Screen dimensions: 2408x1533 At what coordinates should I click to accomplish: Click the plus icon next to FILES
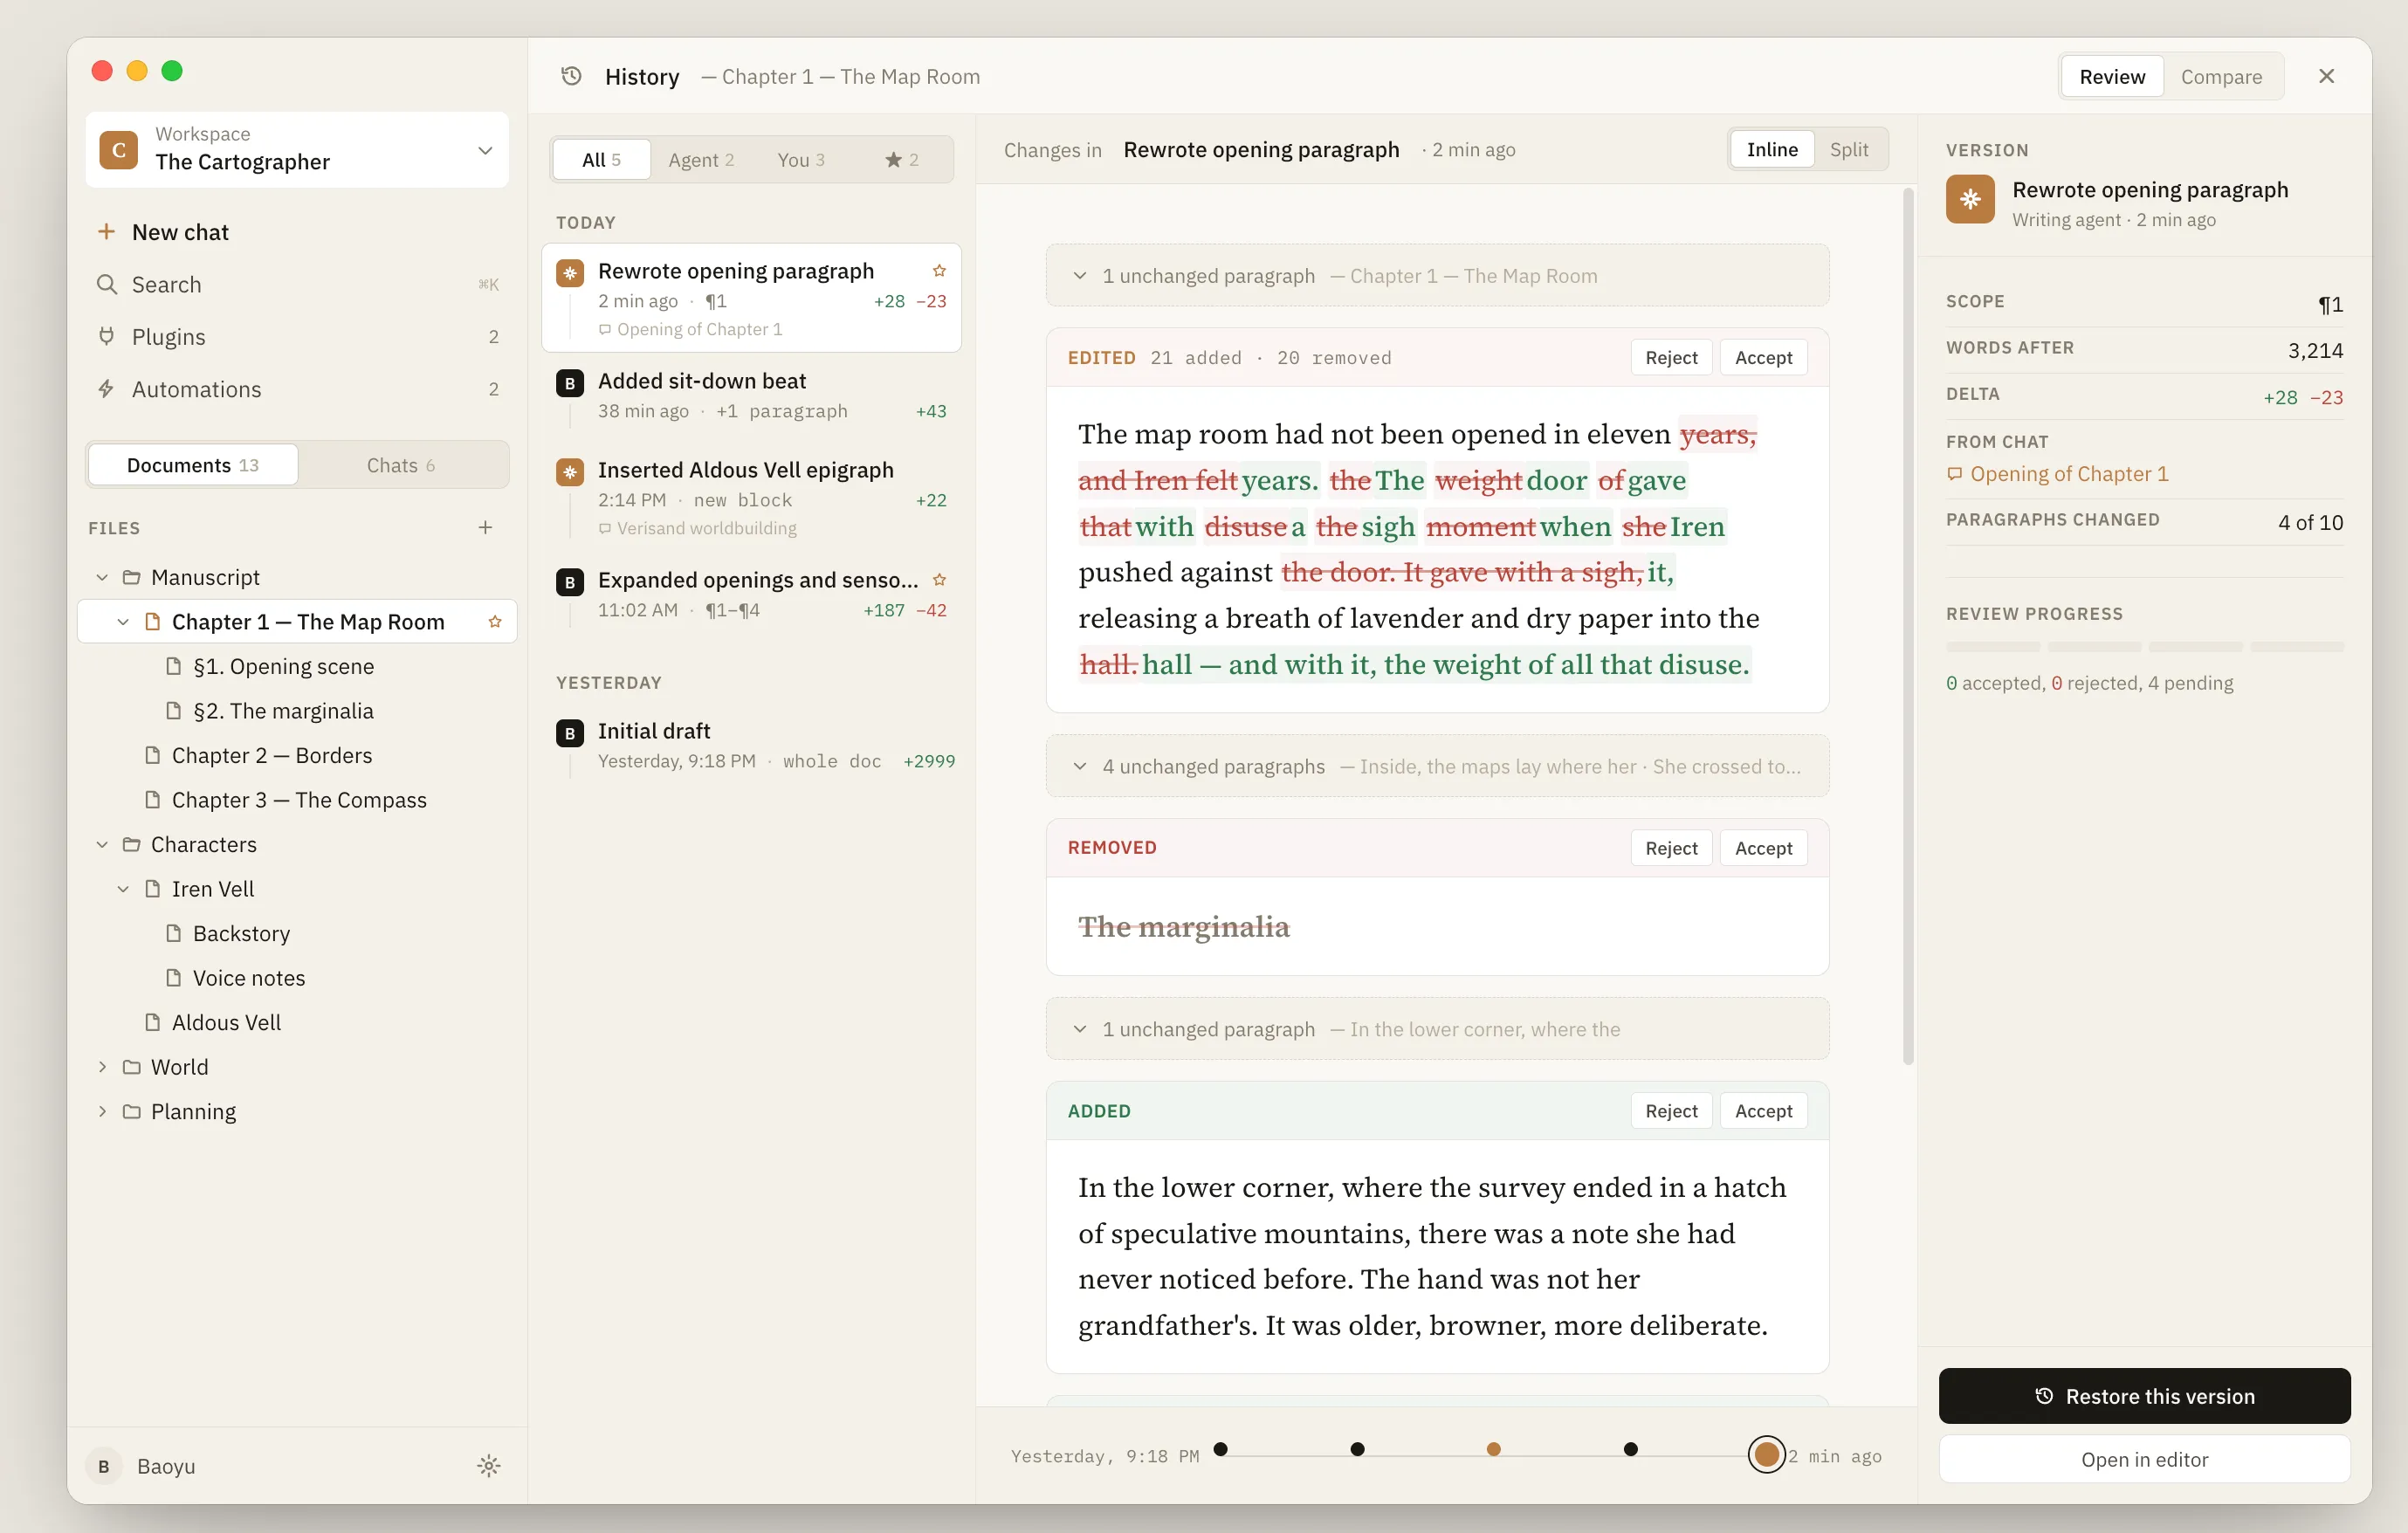[x=485, y=527]
